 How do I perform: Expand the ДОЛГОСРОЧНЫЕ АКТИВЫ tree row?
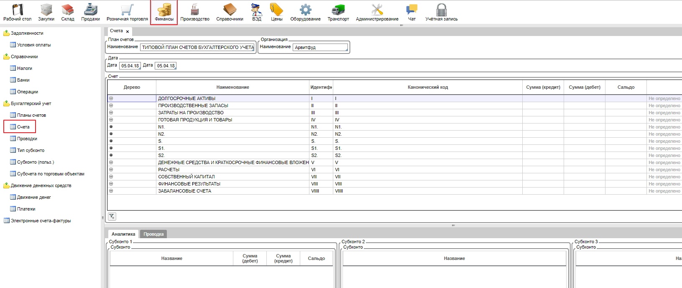[111, 98]
